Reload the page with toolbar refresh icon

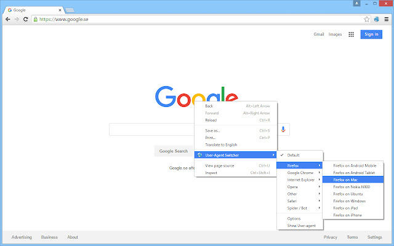click(x=25, y=19)
